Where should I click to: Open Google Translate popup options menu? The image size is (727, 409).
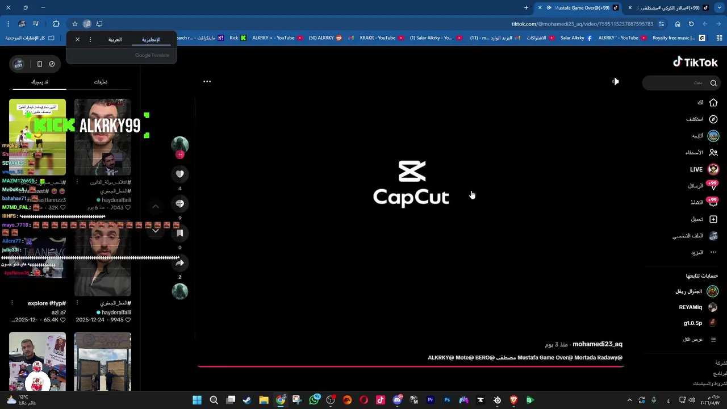point(90,40)
